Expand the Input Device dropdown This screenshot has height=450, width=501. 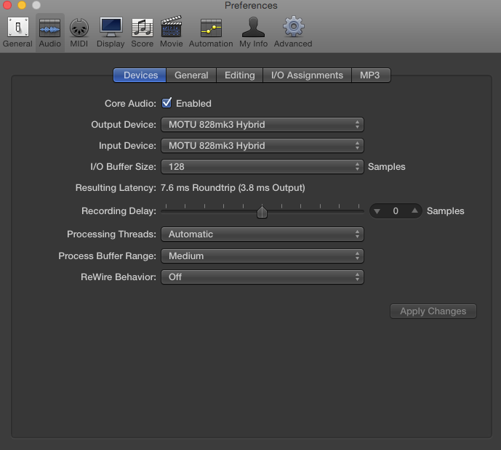click(x=262, y=146)
